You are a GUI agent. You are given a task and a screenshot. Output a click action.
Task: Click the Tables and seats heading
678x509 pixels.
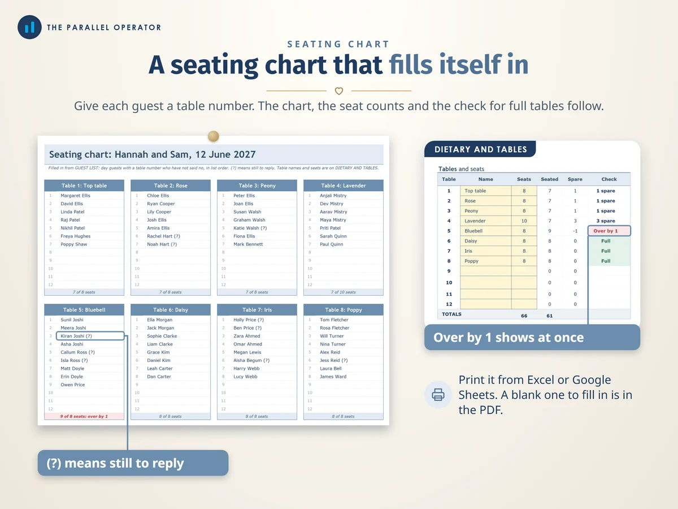[x=461, y=169]
